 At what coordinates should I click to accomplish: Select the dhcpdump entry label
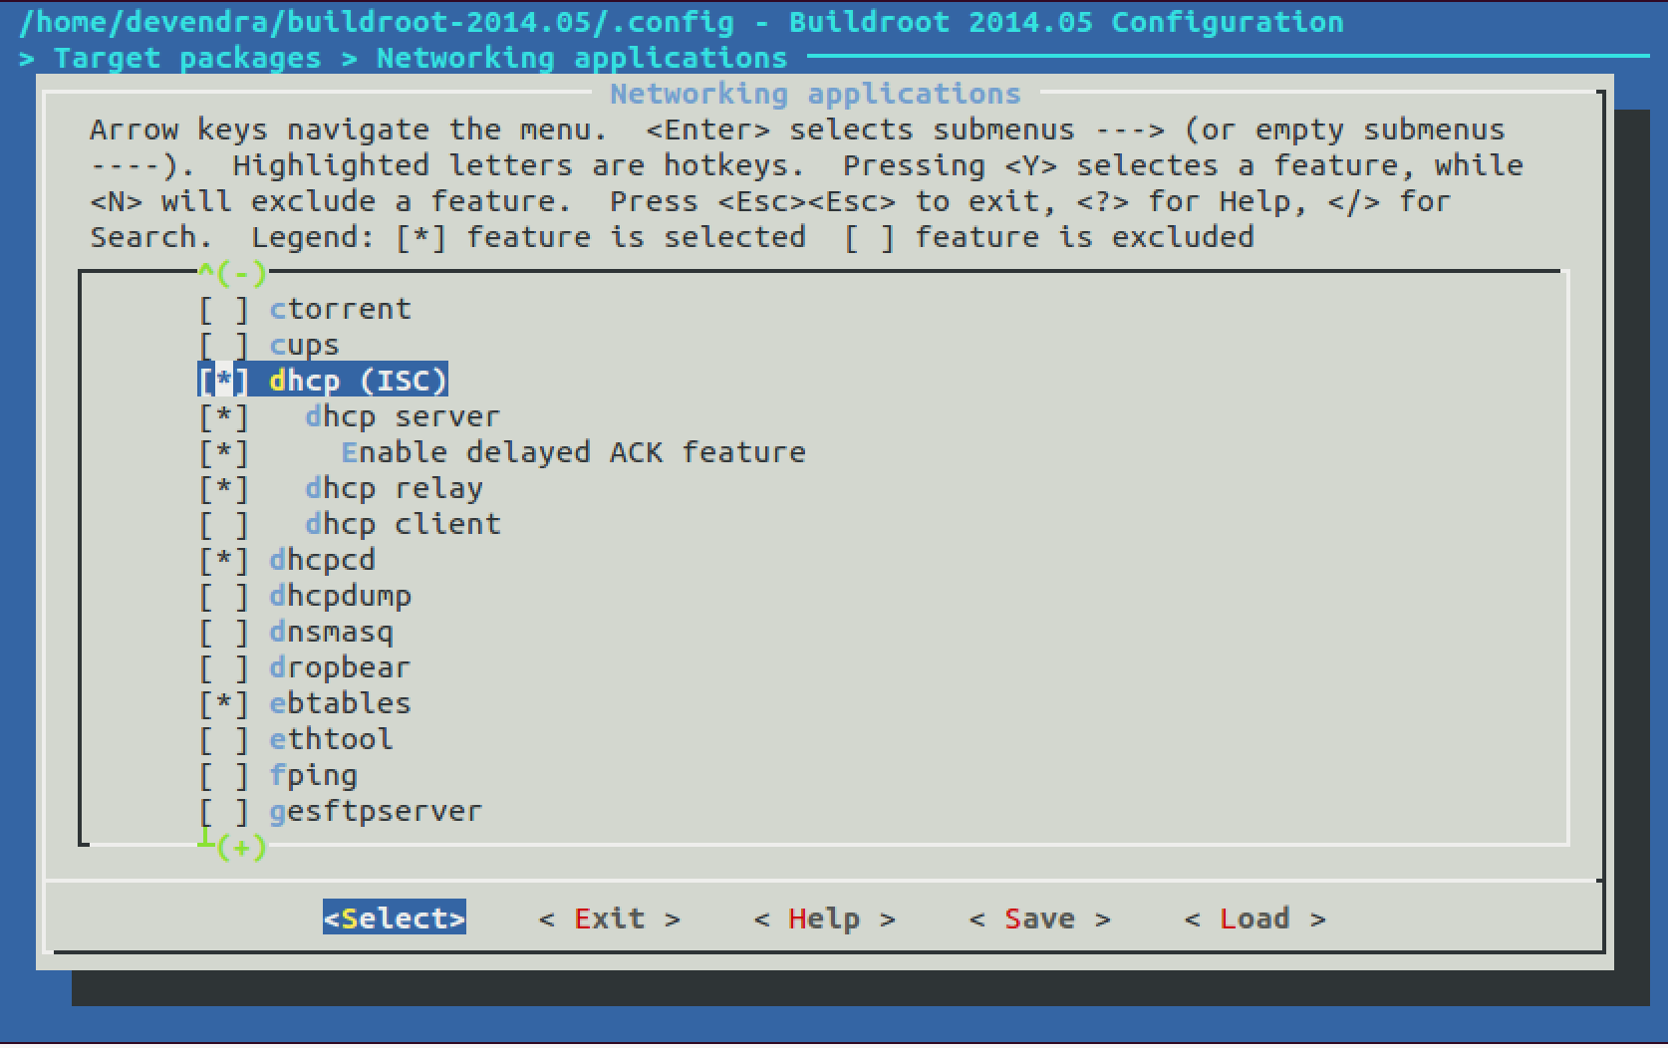(340, 597)
